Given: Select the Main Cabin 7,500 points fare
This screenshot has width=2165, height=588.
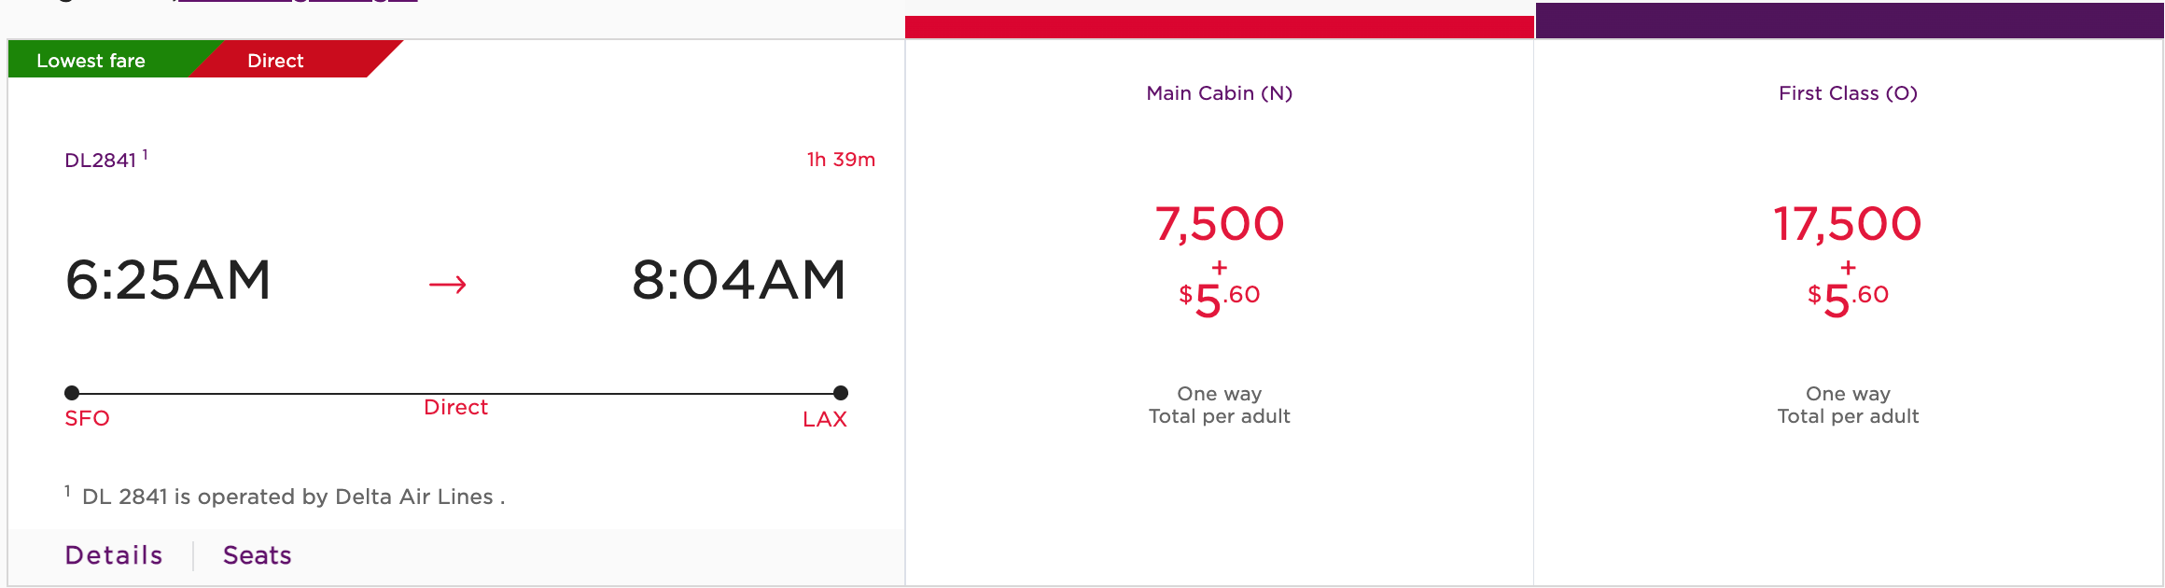Looking at the screenshot, I should [1219, 225].
